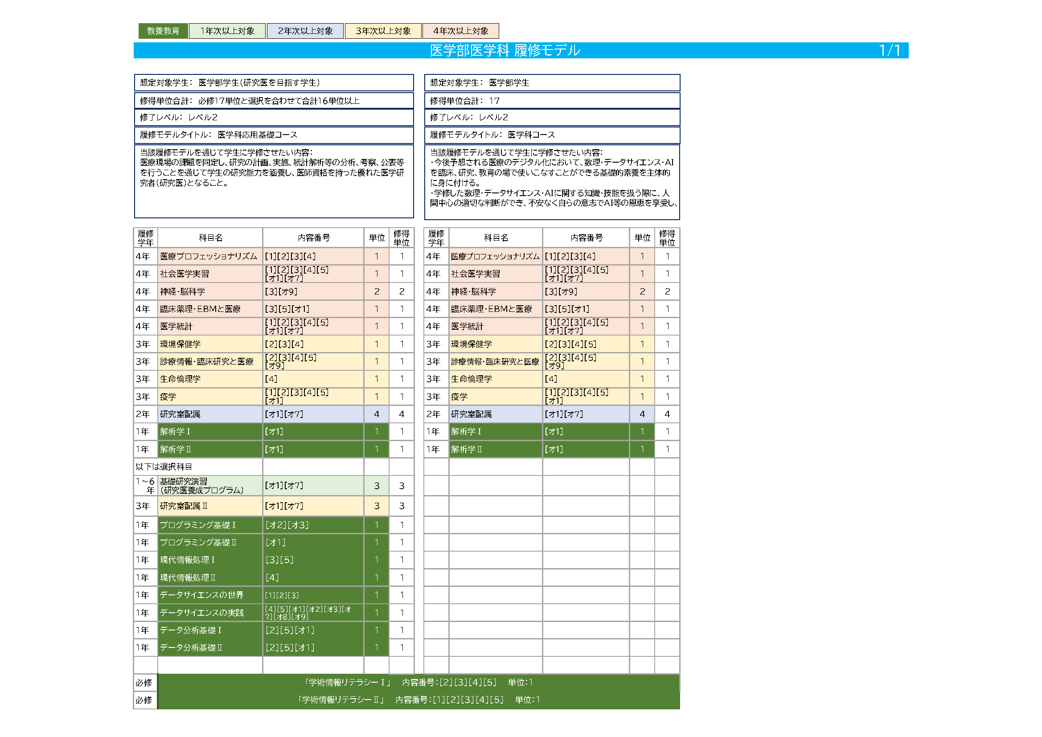Click the 4年次以上対象 legend label
This screenshot has height=737, width=1042.
(x=461, y=31)
